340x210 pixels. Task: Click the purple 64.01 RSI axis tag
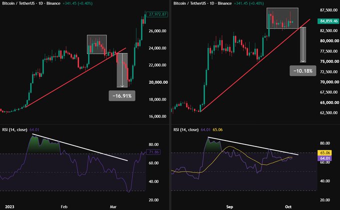coord(324,158)
